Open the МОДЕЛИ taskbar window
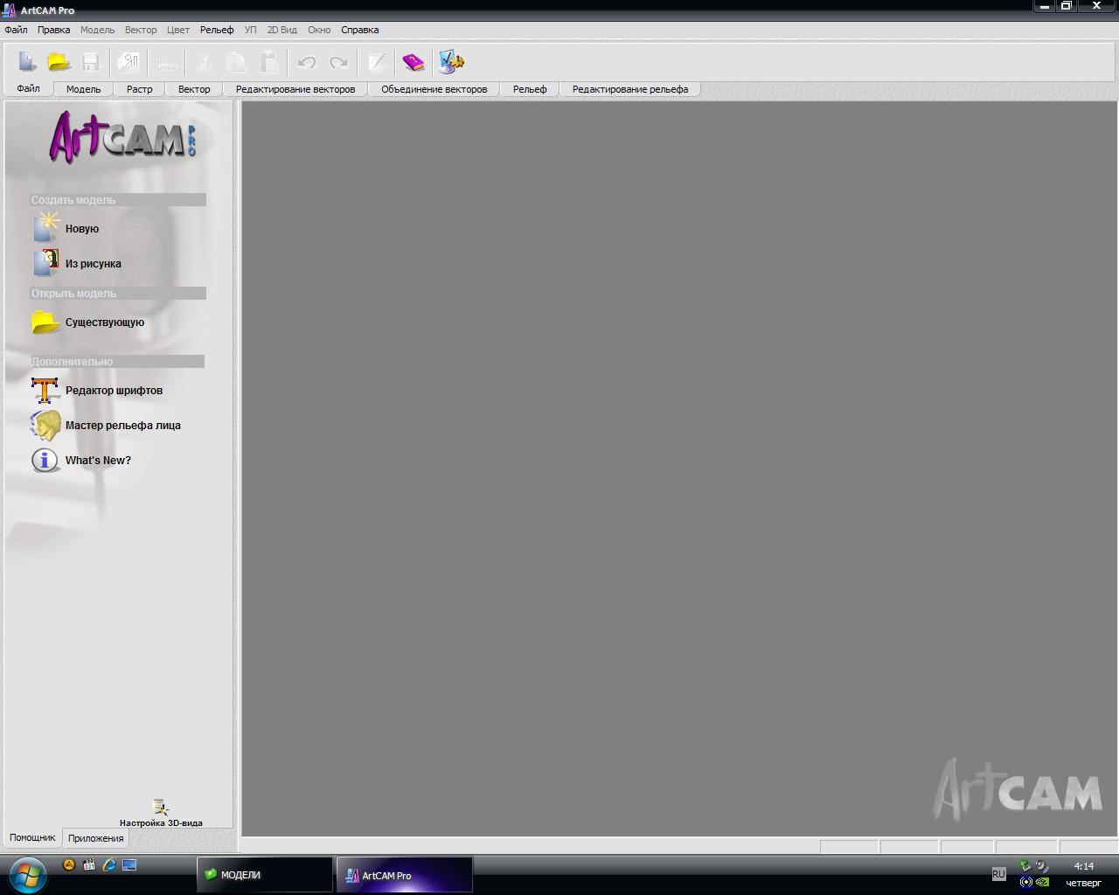 tap(264, 875)
